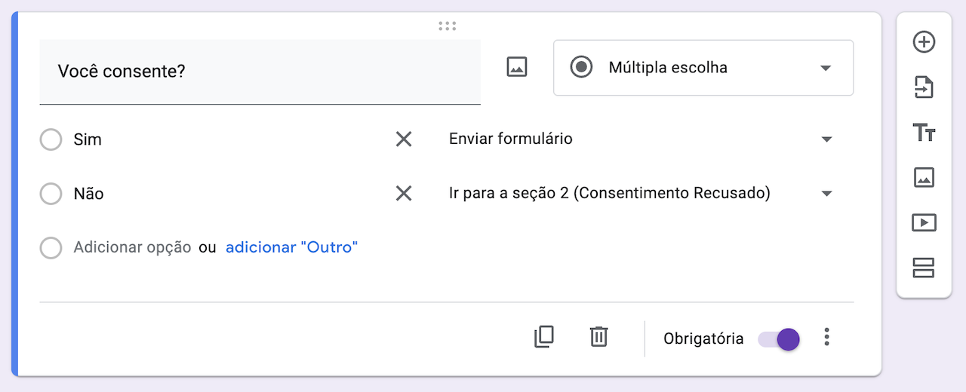
Task: Open the more options three-dot menu
Action: tap(827, 337)
